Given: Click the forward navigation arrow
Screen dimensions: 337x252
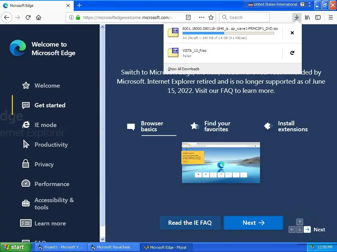Looking at the screenshot, I should pos(17,17).
